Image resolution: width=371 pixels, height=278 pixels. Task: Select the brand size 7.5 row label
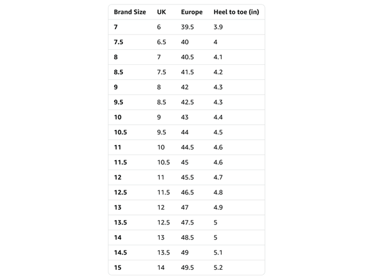tap(119, 42)
